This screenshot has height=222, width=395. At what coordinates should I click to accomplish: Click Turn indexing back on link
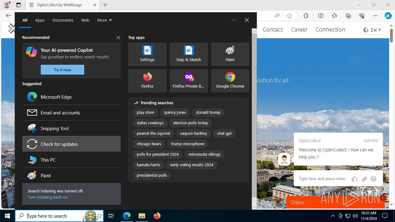48,197
